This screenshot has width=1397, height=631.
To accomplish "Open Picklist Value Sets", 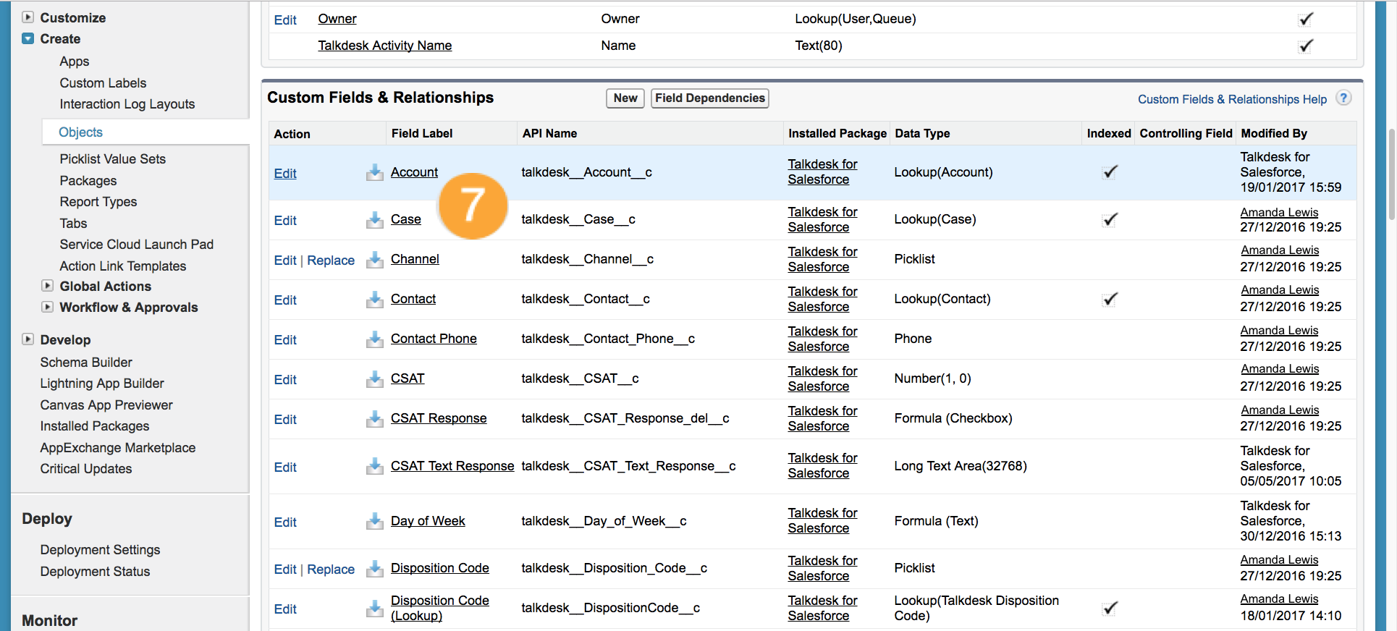I will tap(112, 159).
